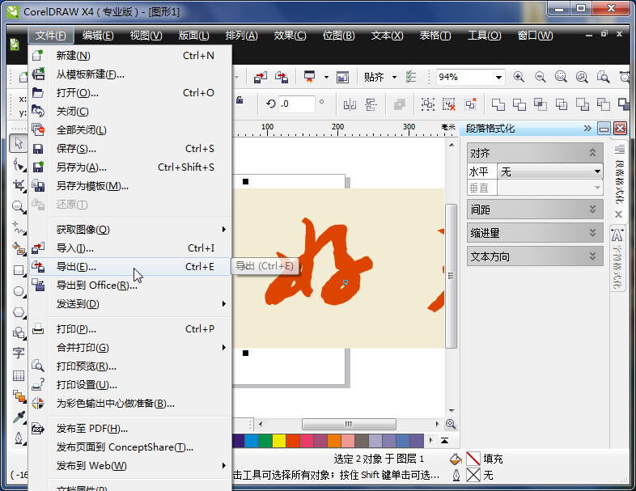Screen dimensions: 636x491
Task: Collapse the 对齐 section
Action: click(x=592, y=152)
